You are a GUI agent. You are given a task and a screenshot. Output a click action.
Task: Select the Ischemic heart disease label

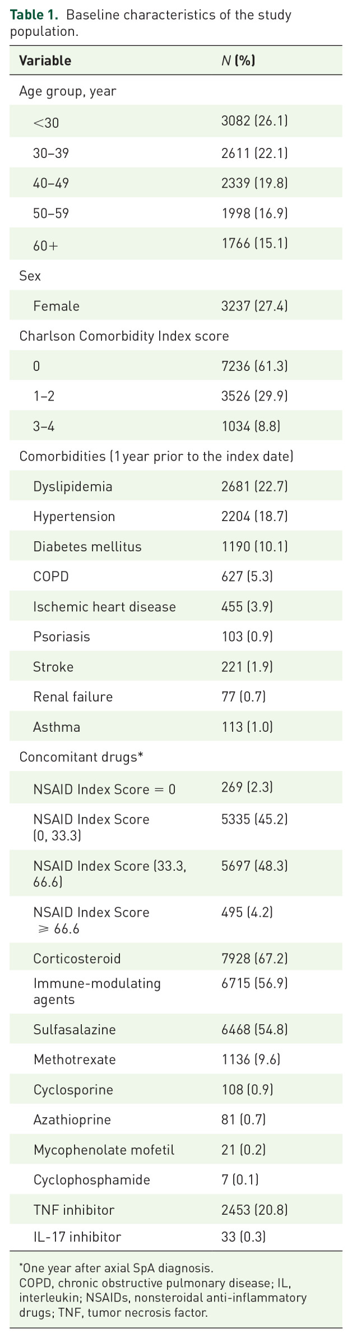(104, 607)
